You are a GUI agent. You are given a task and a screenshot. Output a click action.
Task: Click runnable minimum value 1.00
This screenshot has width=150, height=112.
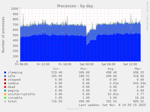tap(86, 98)
